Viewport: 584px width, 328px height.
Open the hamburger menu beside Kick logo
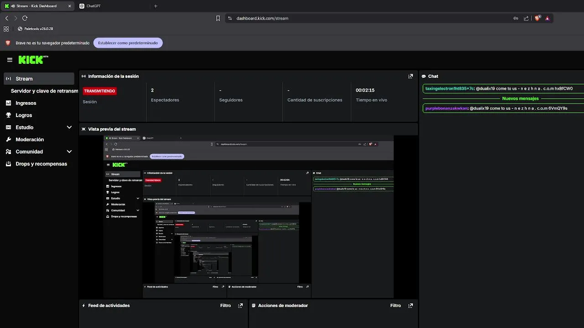(x=10, y=60)
